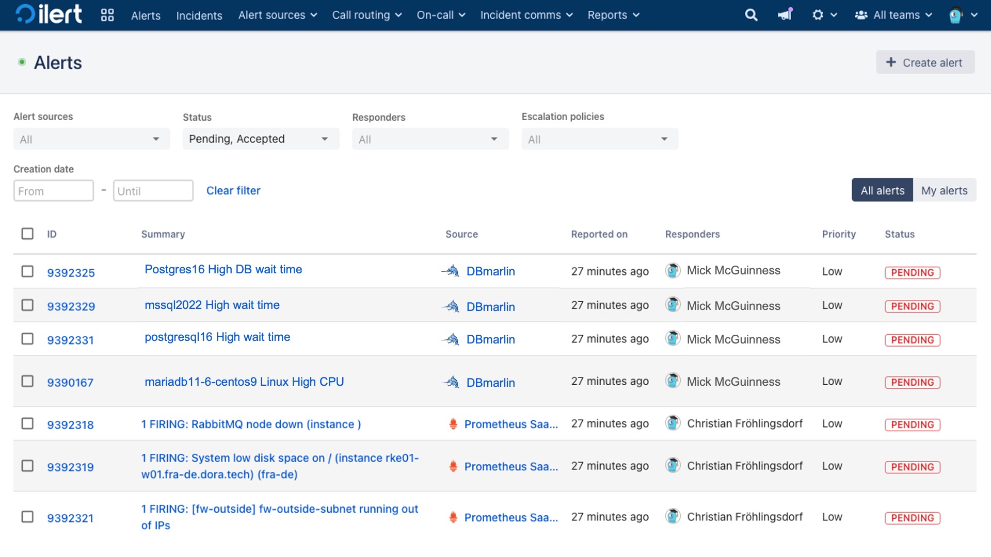This screenshot has width=991, height=557.
Task: Click the Prometheus flame icon for alert 9392319
Action: 453,466
